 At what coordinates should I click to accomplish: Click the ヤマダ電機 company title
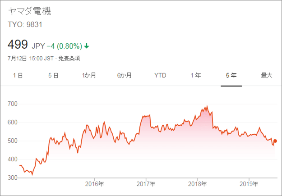(x=29, y=11)
